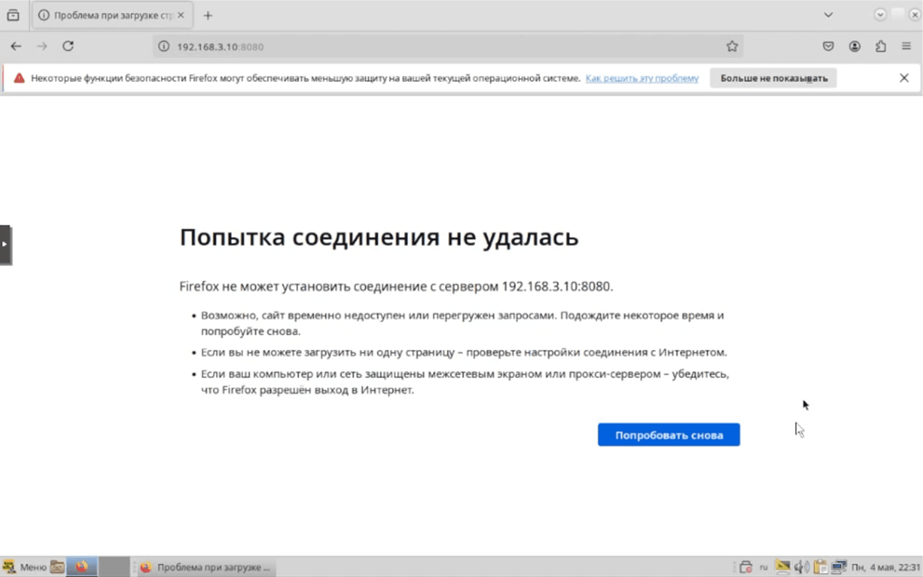The height and width of the screenshot is (577, 923).
Task: Open the removable drives tray icon
Action: point(746,567)
